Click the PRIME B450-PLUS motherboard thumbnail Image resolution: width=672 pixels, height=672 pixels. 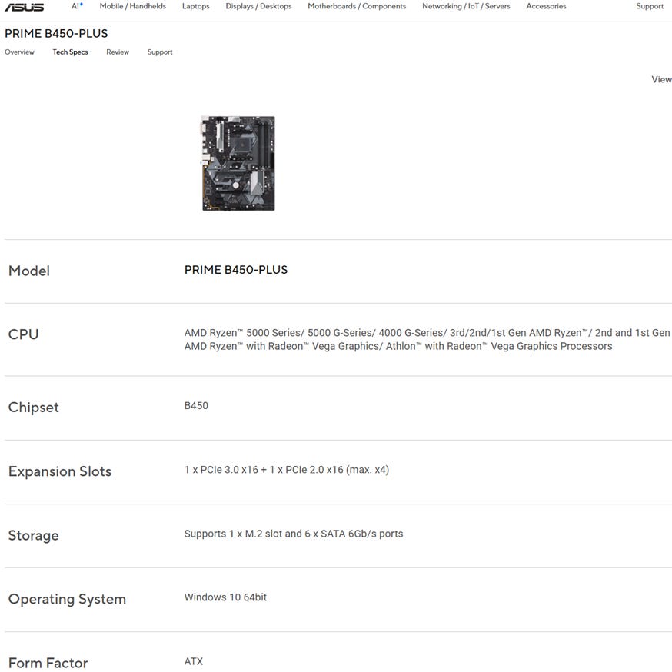[238, 163]
